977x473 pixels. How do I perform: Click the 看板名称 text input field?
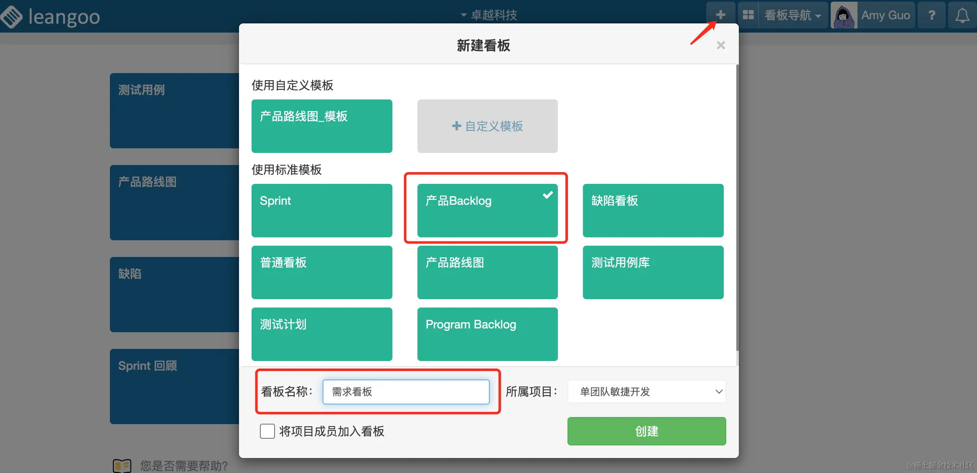405,392
